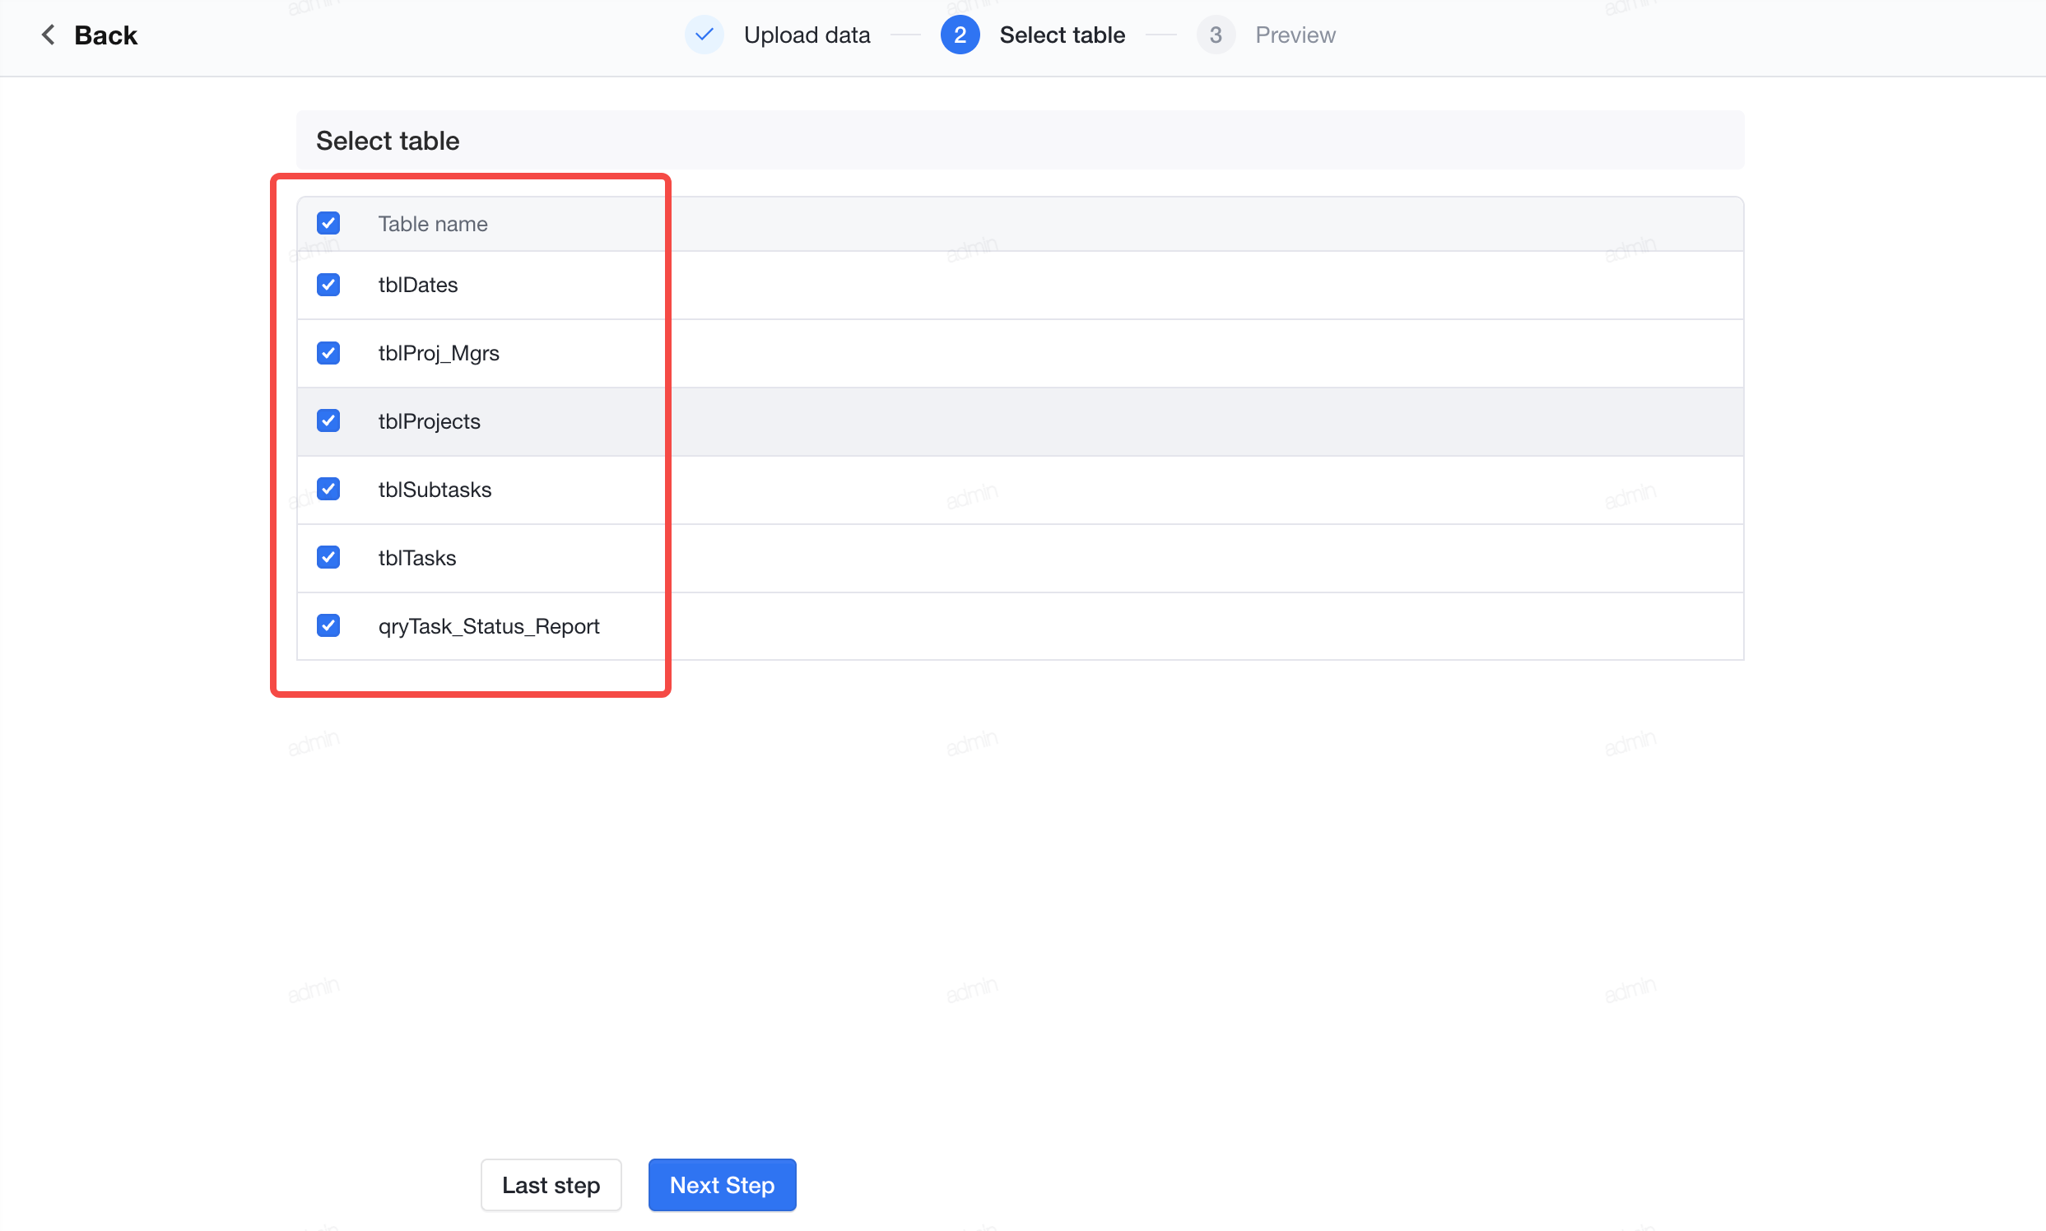Click the Table name column header
This screenshot has height=1231, width=2046.
432,224
